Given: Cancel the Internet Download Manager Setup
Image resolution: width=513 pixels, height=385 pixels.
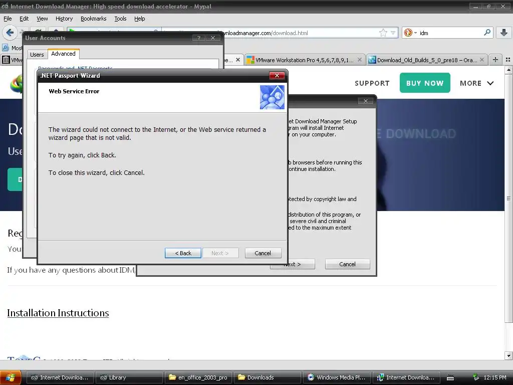Looking at the screenshot, I should click(x=348, y=264).
